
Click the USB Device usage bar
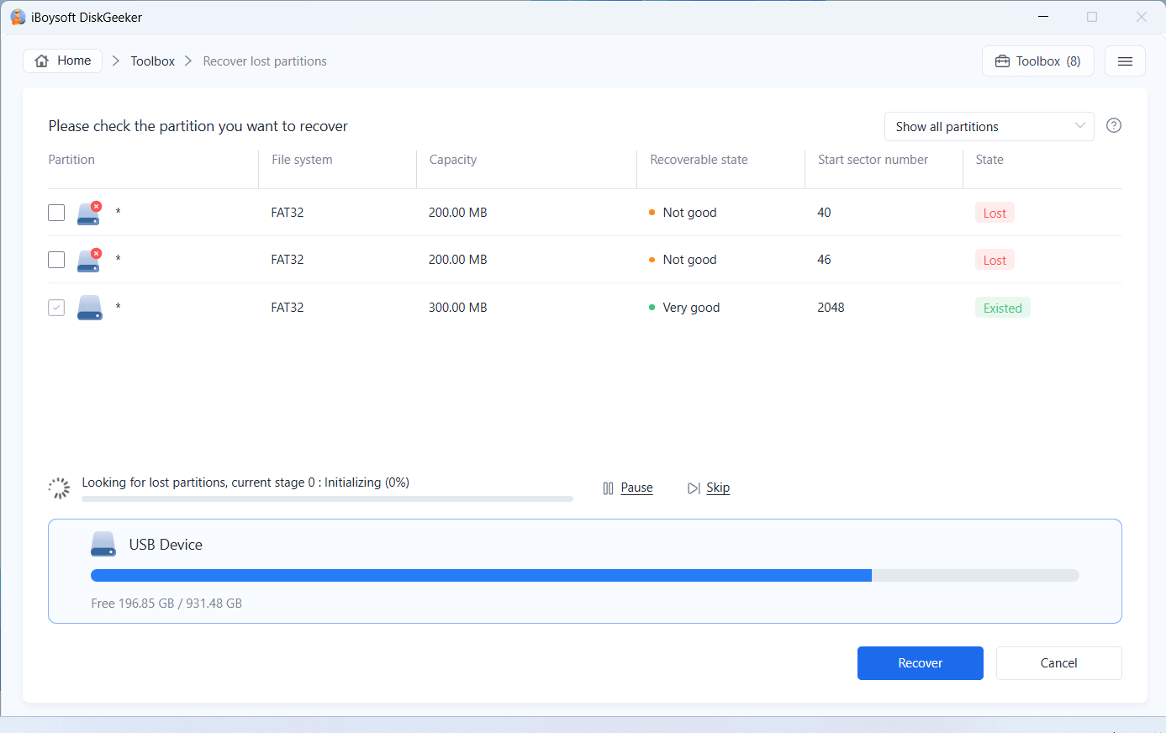click(x=585, y=576)
